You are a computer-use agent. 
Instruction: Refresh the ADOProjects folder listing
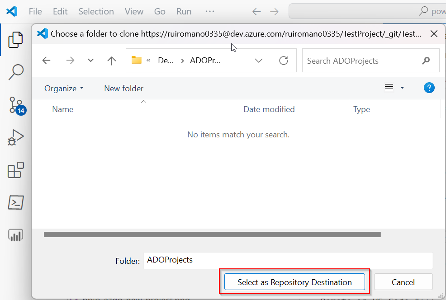click(x=284, y=61)
